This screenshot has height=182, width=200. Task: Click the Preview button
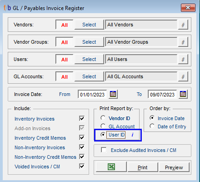174,167
